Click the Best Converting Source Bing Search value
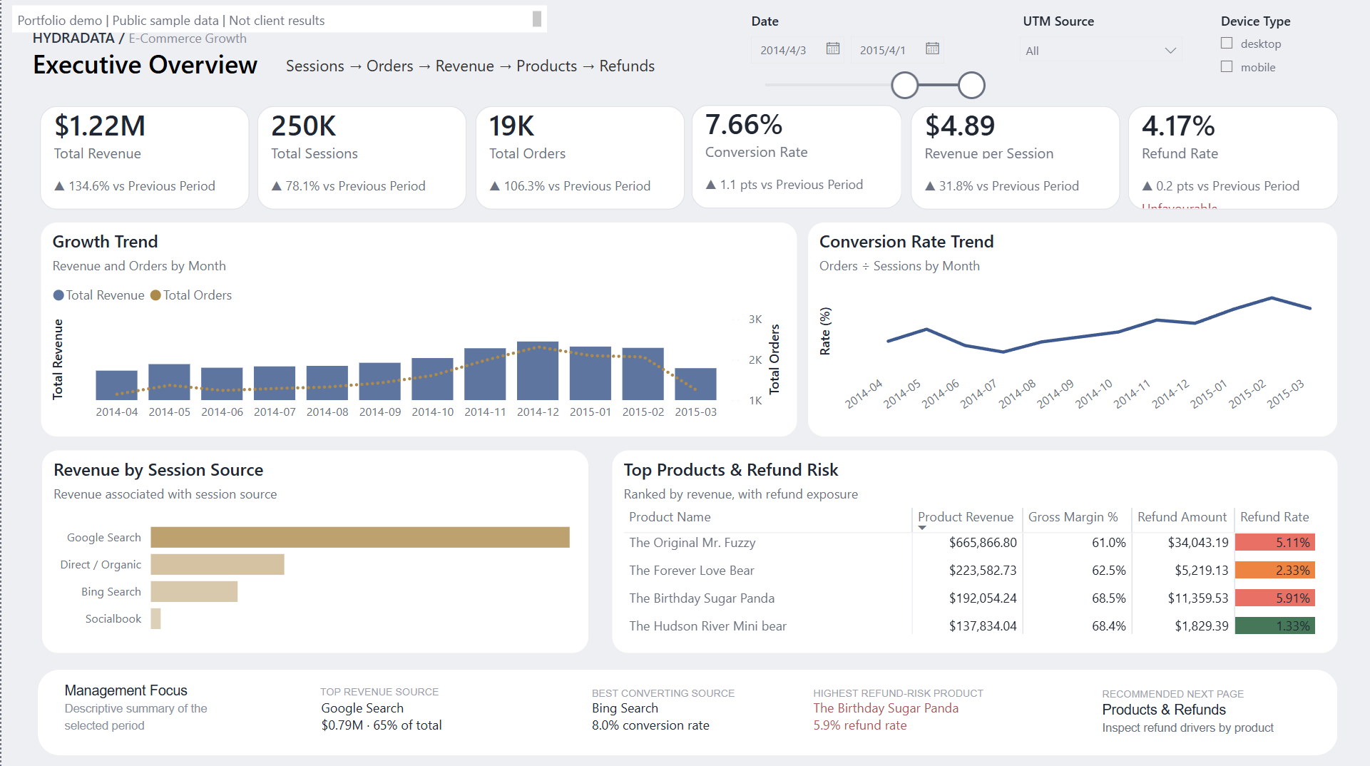This screenshot has width=1370, height=766. point(625,708)
